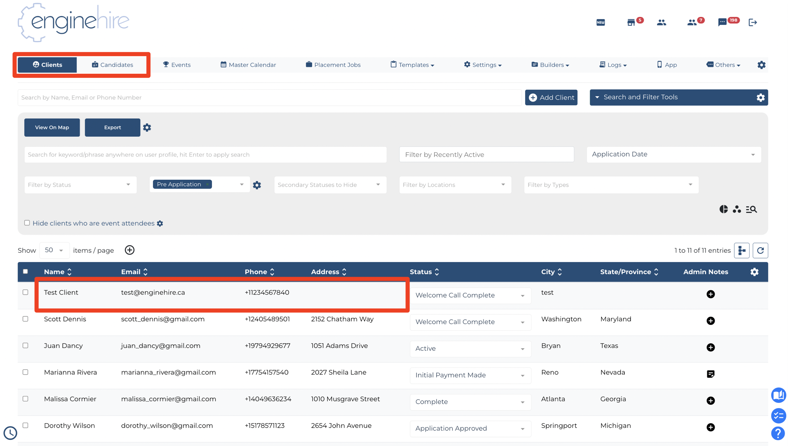This screenshot has height=446, width=788.
Task: Click the plus circle beside items per page
Action: pos(130,250)
